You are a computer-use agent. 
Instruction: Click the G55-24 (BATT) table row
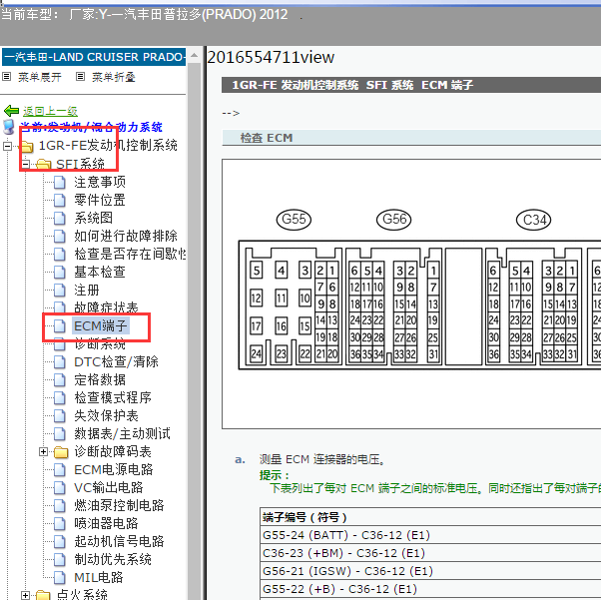[430, 535]
